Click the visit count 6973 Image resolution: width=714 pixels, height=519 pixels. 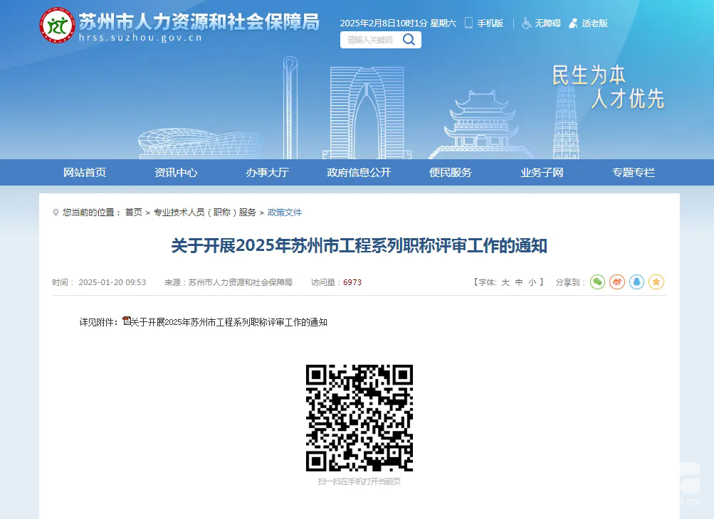click(352, 282)
